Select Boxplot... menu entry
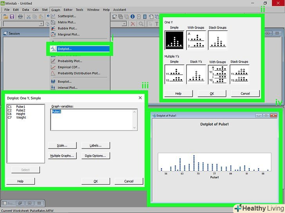This screenshot has width=285, height=213. click(80, 82)
